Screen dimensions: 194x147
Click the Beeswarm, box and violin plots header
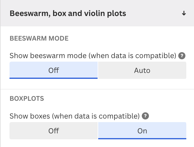68,13
